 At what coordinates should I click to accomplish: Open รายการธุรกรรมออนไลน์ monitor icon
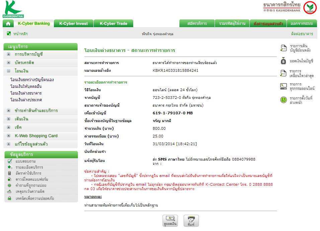point(284,86)
